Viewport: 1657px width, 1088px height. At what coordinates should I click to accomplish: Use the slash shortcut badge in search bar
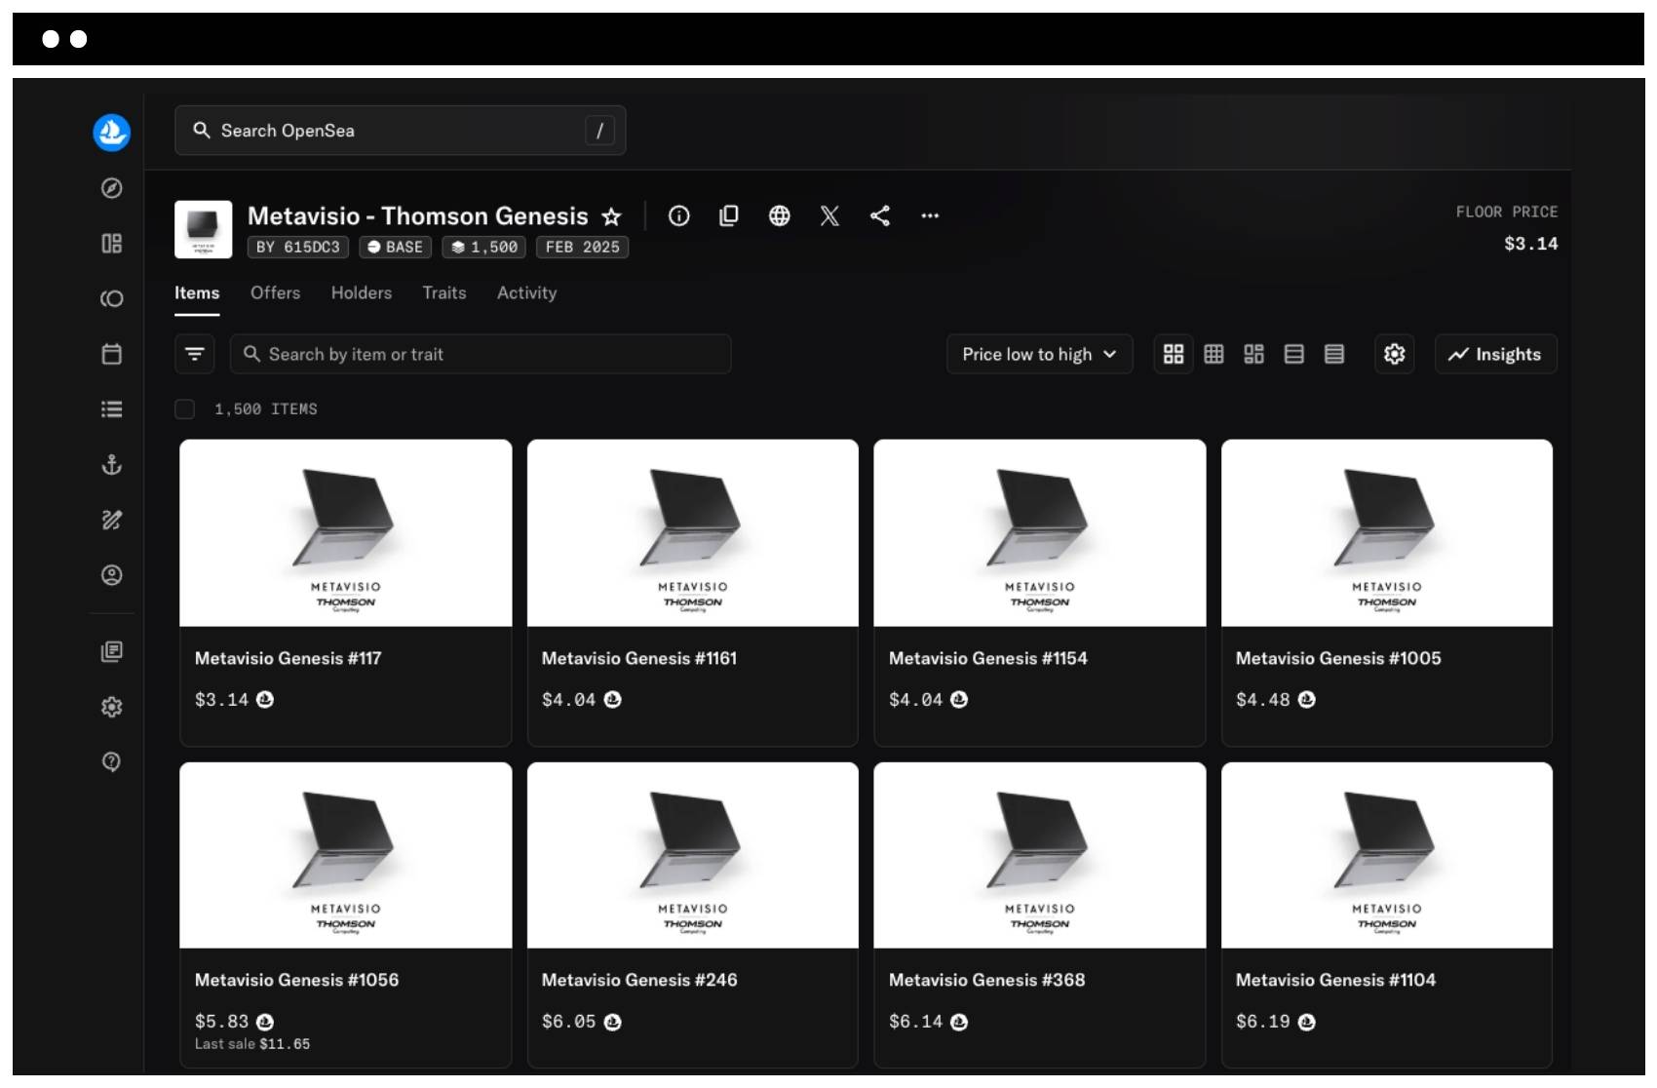(x=599, y=131)
